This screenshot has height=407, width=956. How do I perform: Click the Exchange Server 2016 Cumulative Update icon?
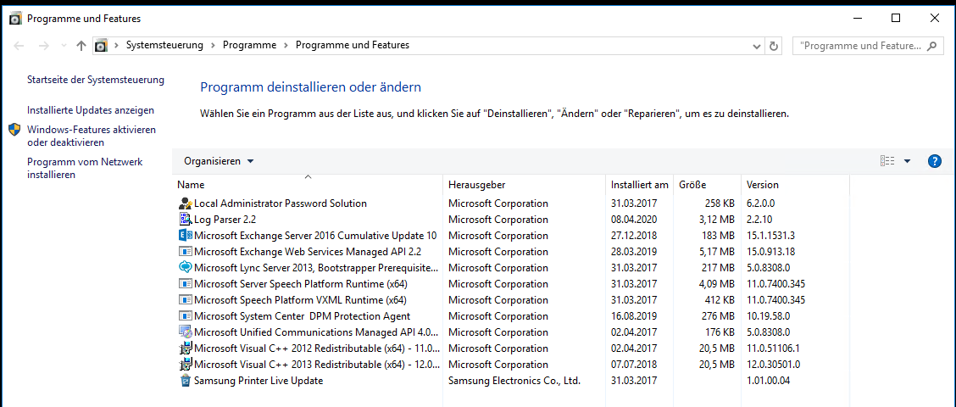tap(186, 236)
